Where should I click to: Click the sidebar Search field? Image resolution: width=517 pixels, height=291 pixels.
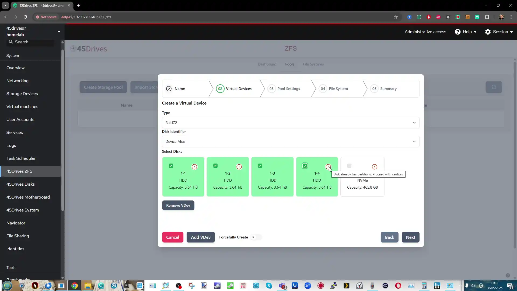(30, 42)
